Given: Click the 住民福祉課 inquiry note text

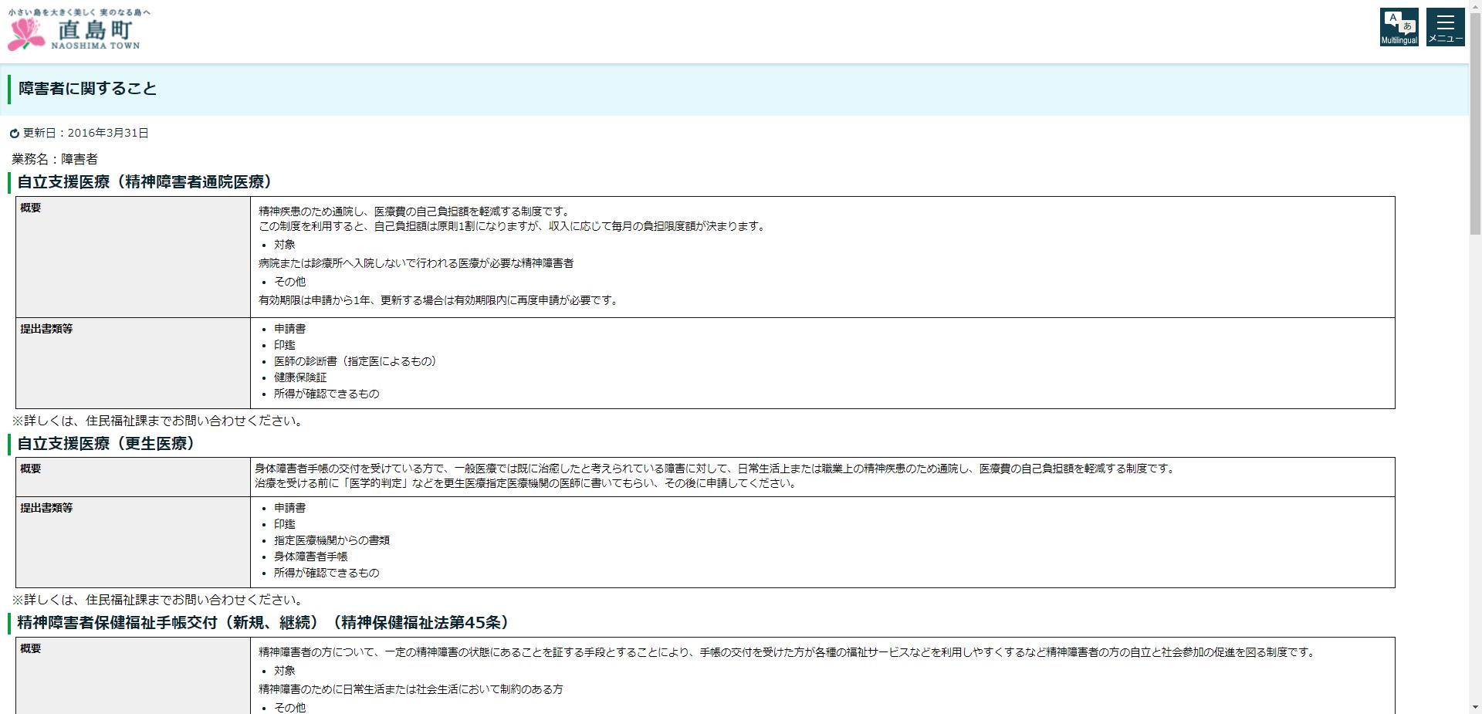Looking at the screenshot, I should pyautogui.click(x=154, y=421).
